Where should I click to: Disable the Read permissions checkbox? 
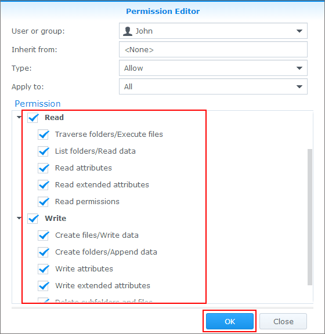click(x=44, y=202)
